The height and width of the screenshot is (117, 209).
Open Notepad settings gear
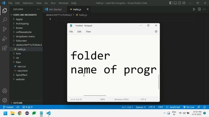156,32
